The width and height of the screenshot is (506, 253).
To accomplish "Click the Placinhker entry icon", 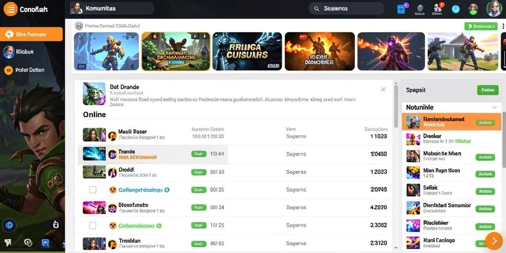I will (413, 225).
